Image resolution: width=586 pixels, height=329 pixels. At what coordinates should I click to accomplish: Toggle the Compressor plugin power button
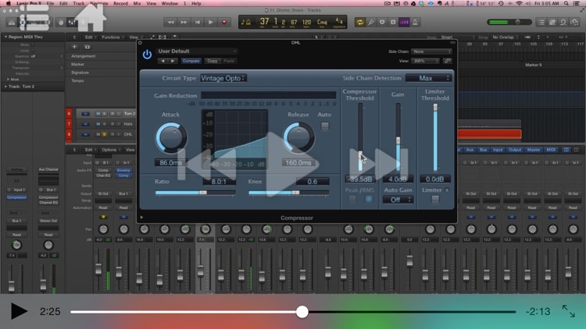click(147, 55)
